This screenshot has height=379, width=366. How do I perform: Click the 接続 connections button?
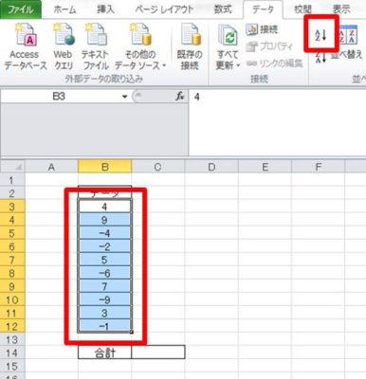click(262, 29)
